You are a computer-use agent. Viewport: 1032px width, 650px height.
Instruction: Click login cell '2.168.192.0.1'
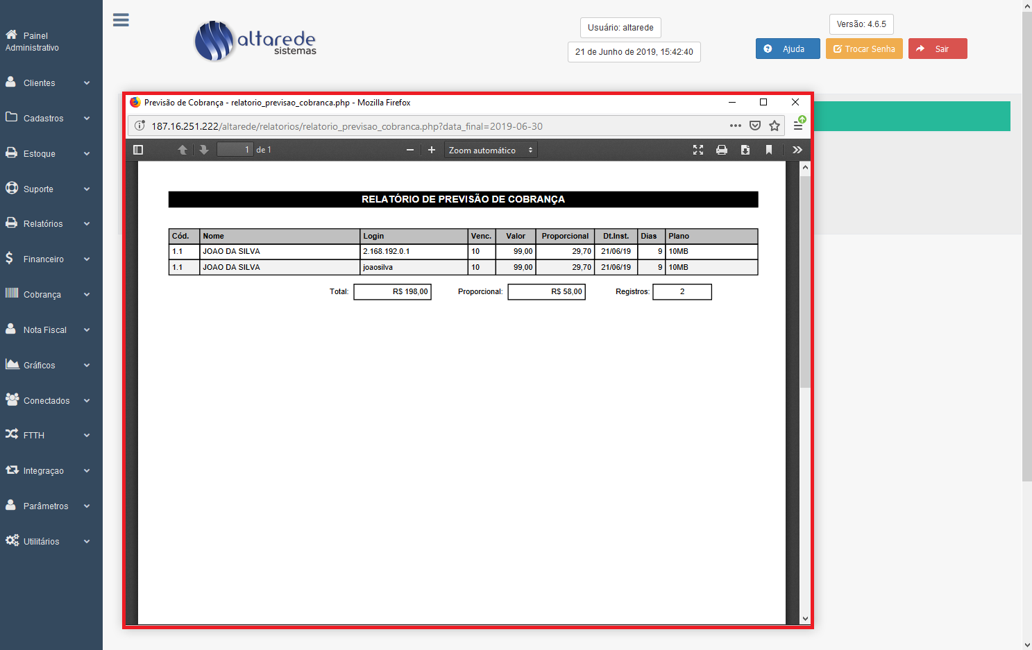pyautogui.click(x=387, y=251)
